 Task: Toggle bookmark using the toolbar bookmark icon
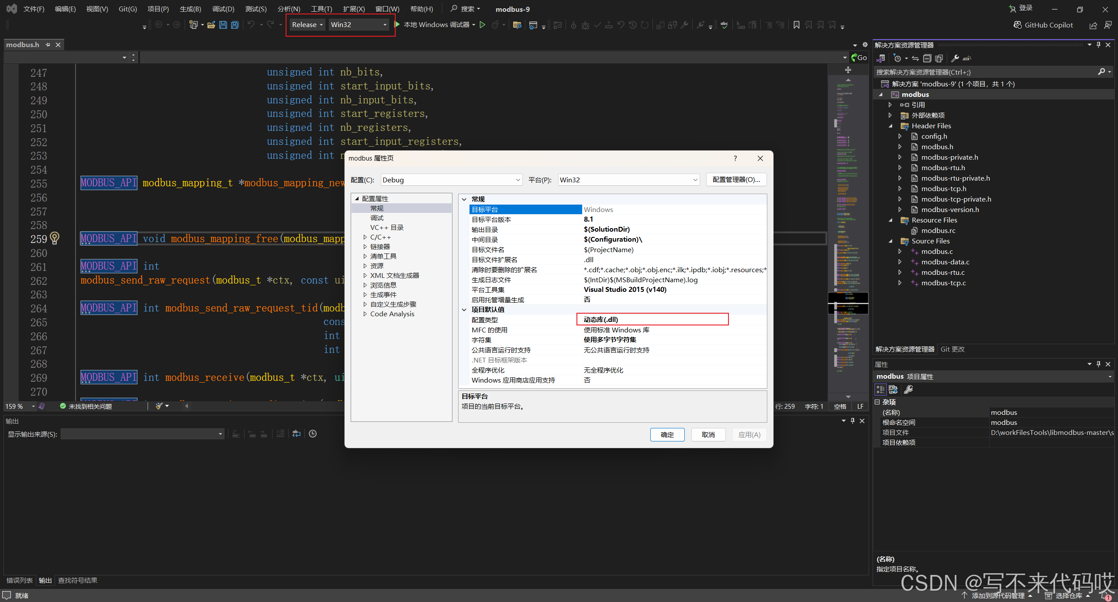pos(796,25)
